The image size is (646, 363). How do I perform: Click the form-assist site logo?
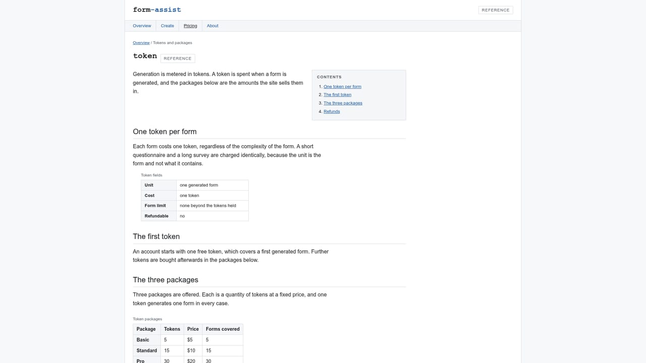(x=157, y=10)
